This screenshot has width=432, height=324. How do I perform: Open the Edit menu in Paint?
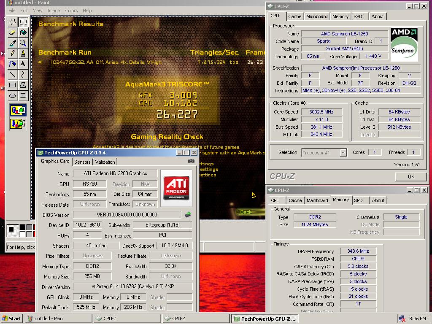pyautogui.click(x=24, y=11)
